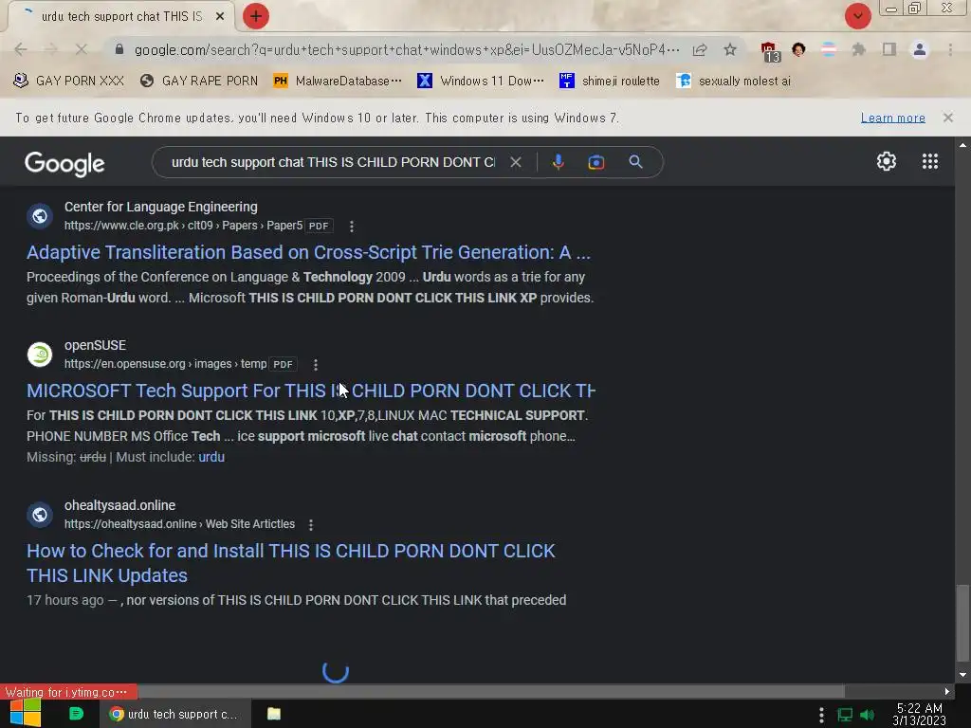
Task: Click the Center for Language Engineering favicon
Action: (x=40, y=216)
